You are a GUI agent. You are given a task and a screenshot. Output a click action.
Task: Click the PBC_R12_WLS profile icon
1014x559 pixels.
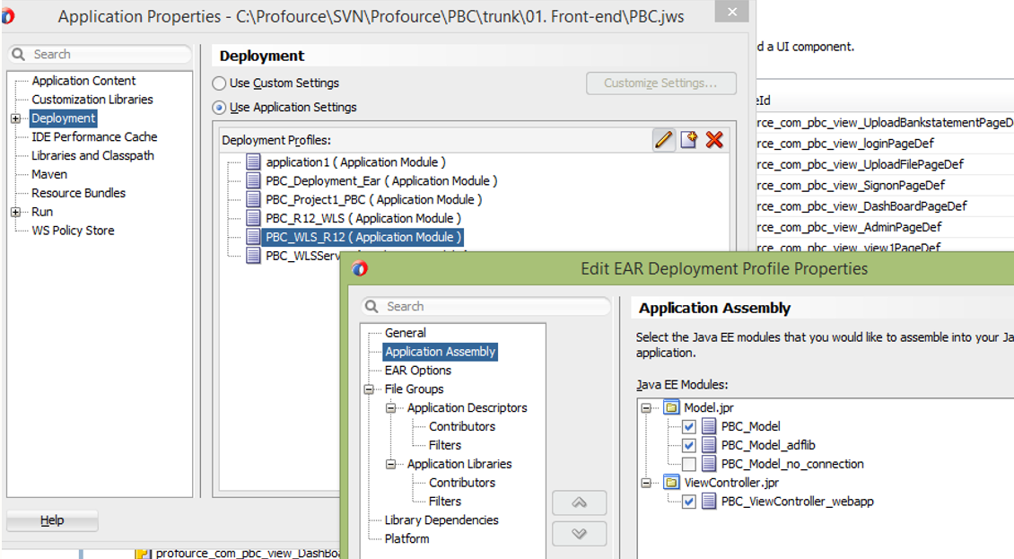[253, 219]
